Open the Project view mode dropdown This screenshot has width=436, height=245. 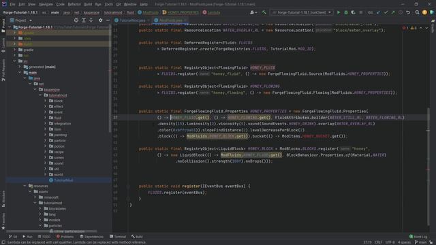click(21, 20)
